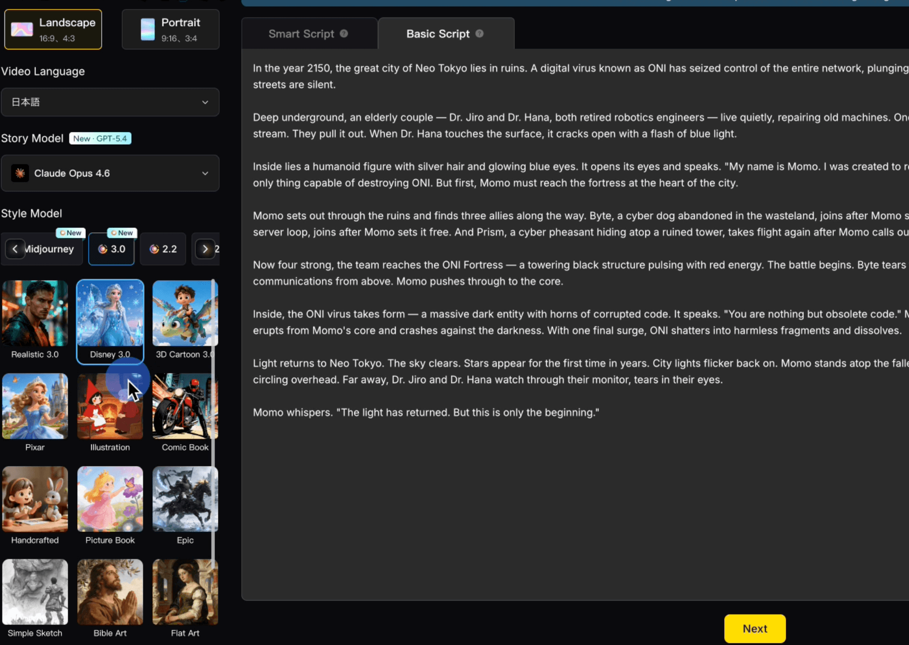
Task: Expand the Claude Opus 4.6 story model dropdown
Action: coord(110,173)
